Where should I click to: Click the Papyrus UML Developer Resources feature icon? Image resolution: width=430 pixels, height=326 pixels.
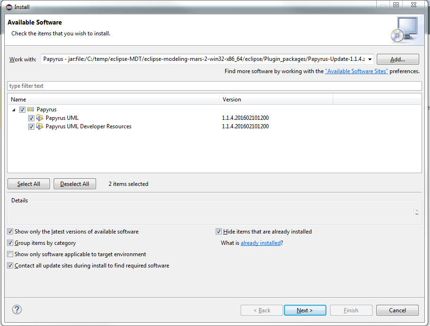click(40, 126)
